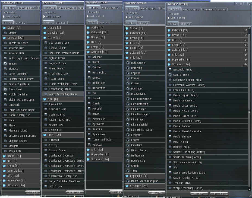The image size is (252, 198).
Task: Uncheck the Control Tower checkbox
Action: point(170,75)
